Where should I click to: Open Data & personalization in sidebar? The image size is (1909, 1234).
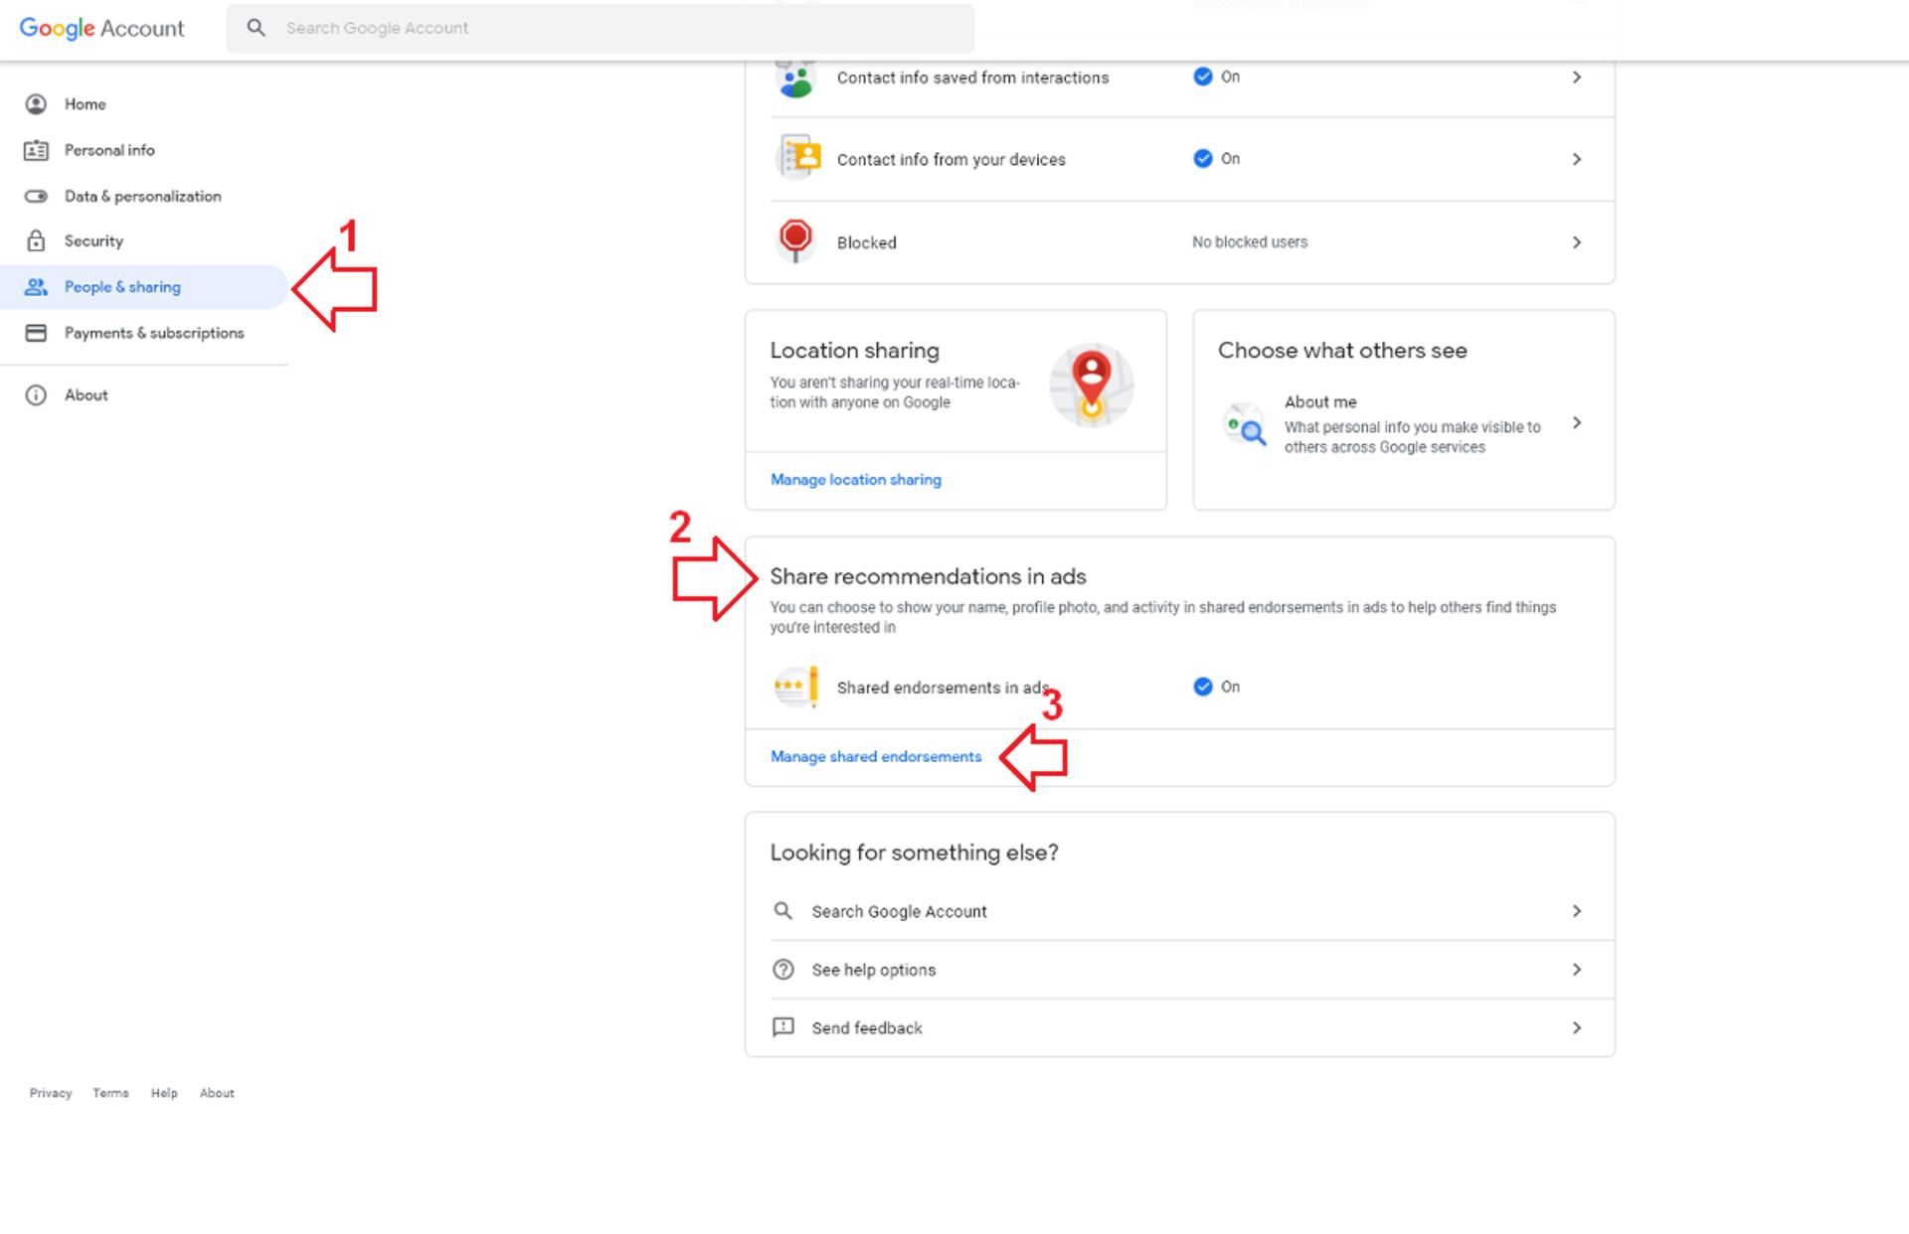point(142,196)
